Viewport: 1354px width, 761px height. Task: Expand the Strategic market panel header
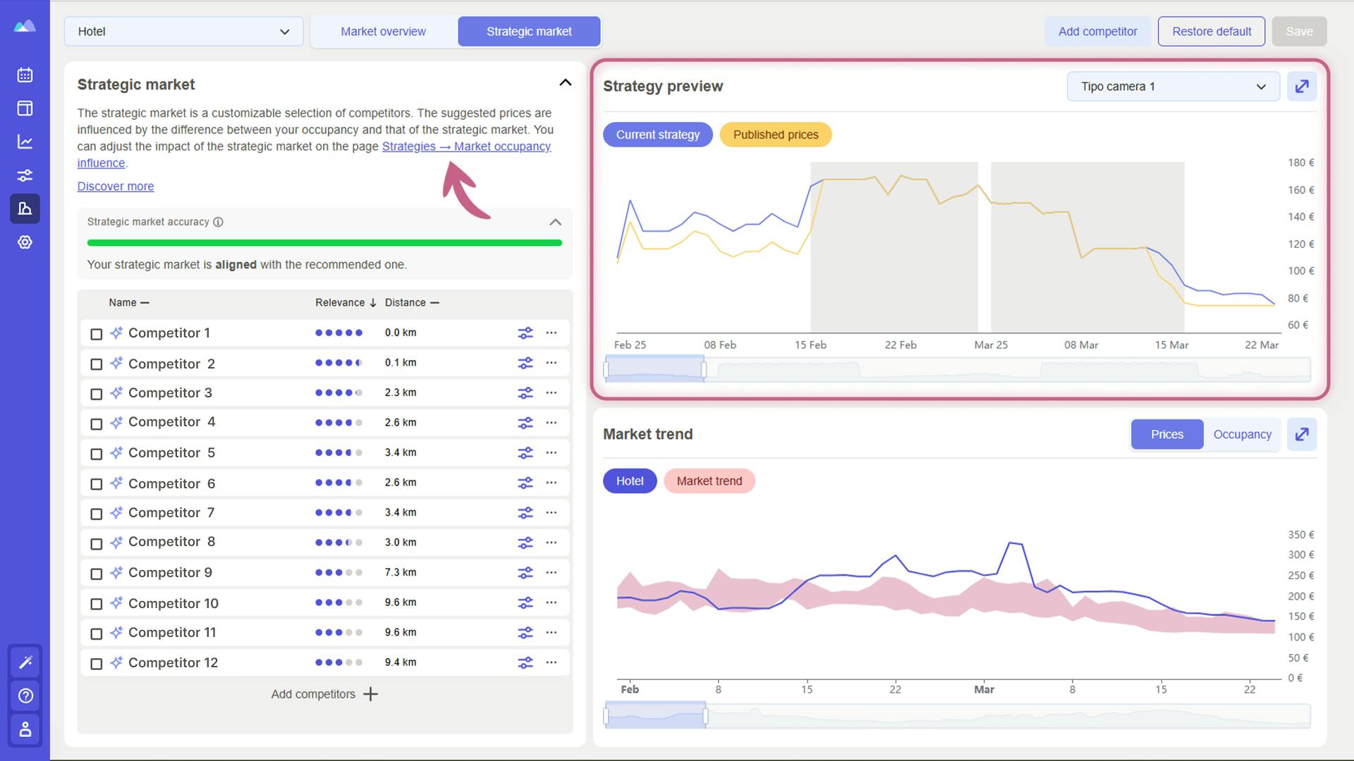tap(564, 82)
